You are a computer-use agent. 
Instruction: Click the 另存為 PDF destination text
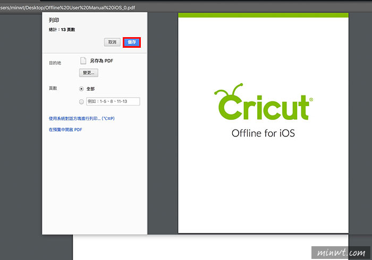tap(102, 61)
